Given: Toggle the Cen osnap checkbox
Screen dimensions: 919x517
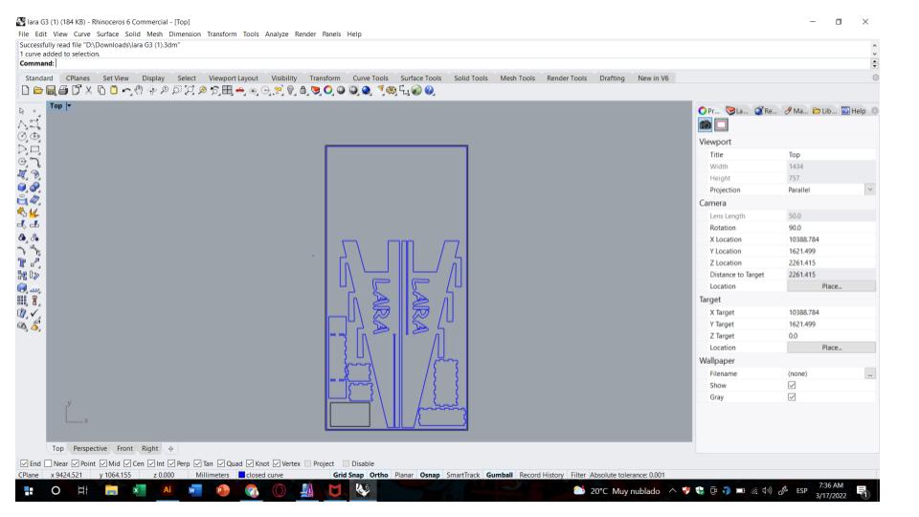Looking at the screenshot, I should pos(127,463).
